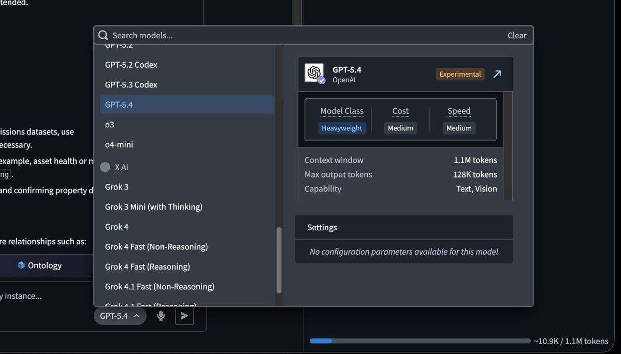
Task: Click the model list scrollbar thumb
Action: pos(279,260)
